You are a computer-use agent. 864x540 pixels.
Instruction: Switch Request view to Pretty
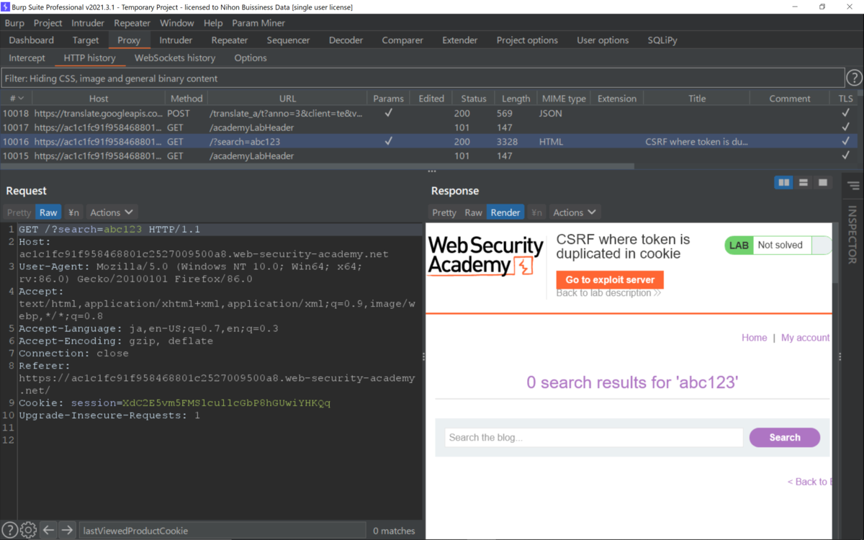[x=19, y=212]
